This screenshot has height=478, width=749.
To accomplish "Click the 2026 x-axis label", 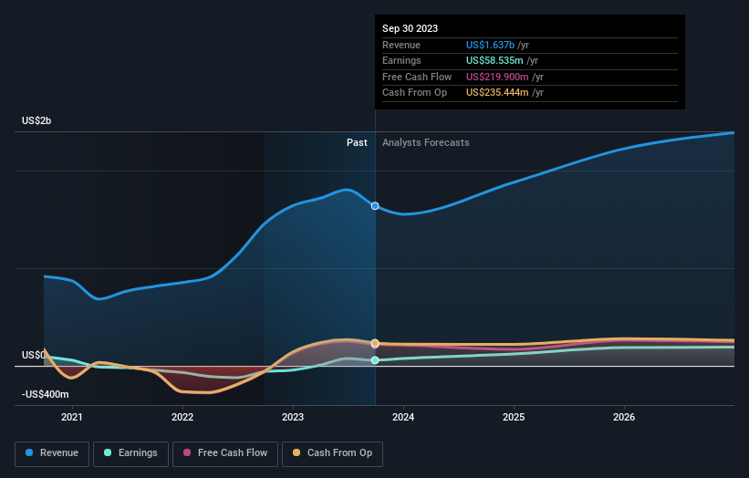I will click(x=624, y=417).
